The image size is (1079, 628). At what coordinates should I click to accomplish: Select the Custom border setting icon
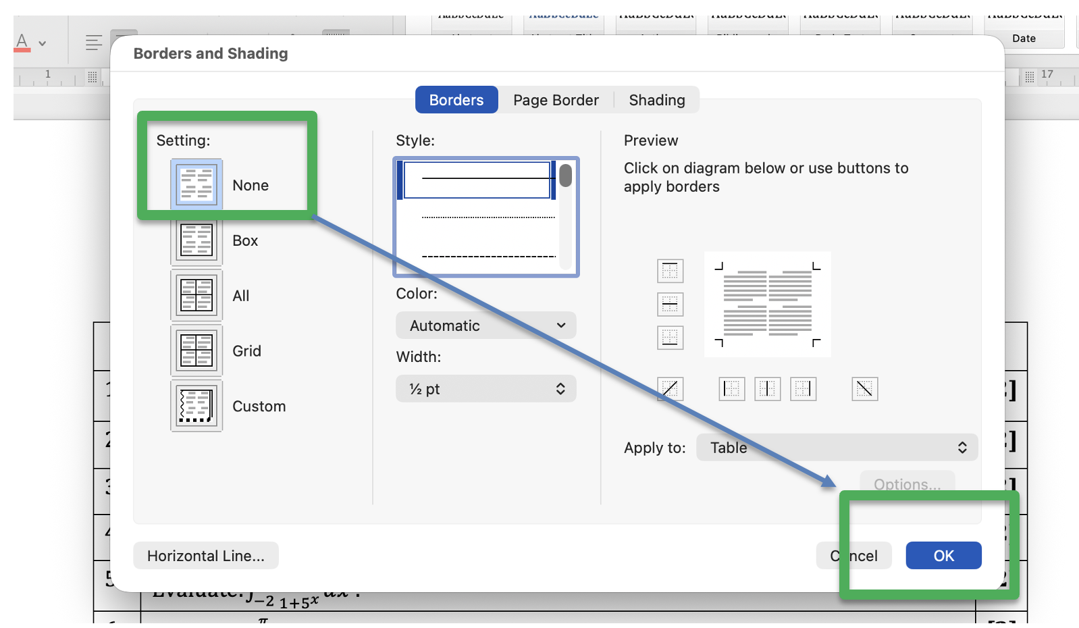click(x=196, y=407)
